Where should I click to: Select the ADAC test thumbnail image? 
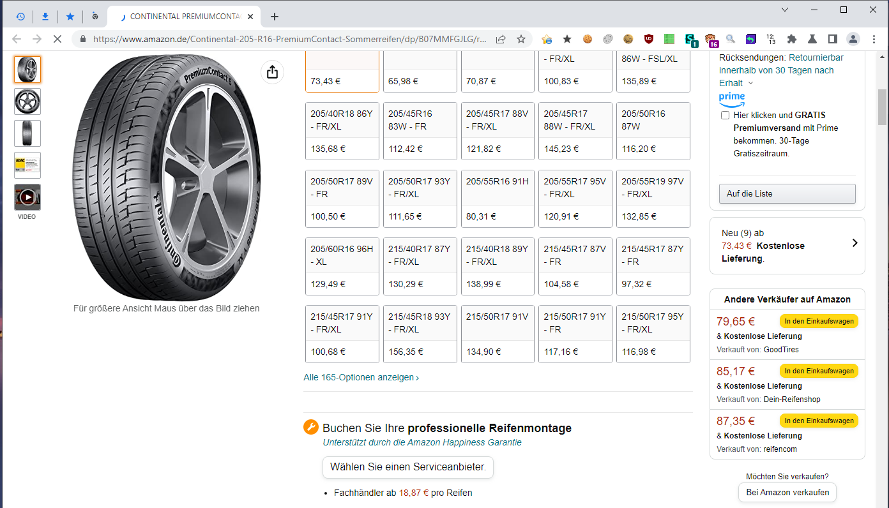[27, 165]
